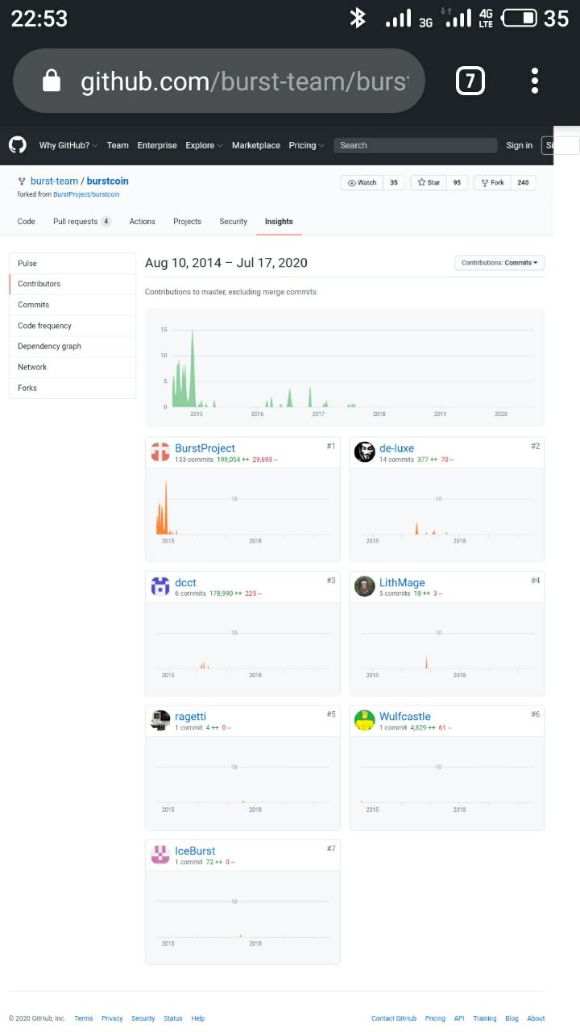Image resolution: width=580 pixels, height=1032 pixels.
Task: Expand the Pricing menu in header
Action: click(307, 145)
